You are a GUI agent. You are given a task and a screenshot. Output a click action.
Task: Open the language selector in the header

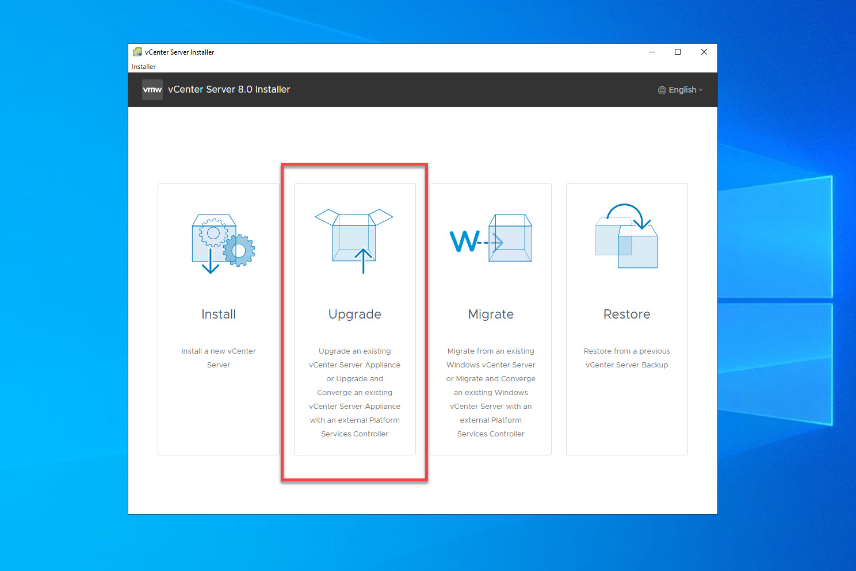point(681,90)
